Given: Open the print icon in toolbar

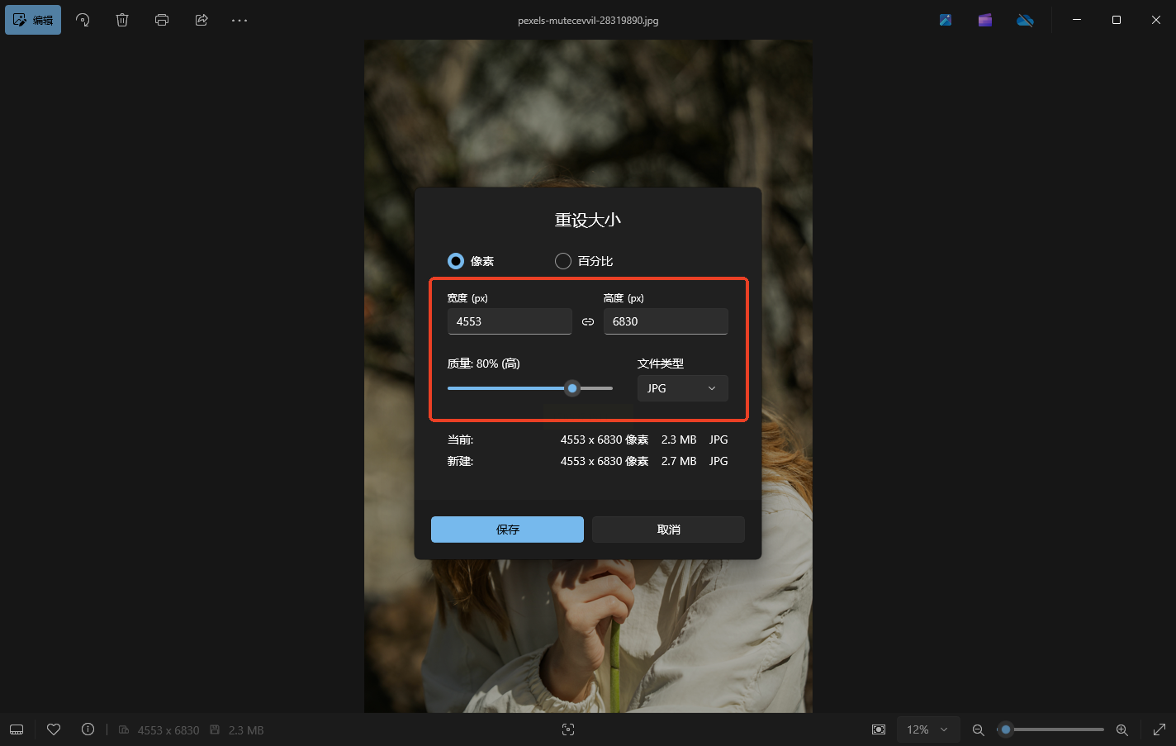Looking at the screenshot, I should (x=162, y=20).
